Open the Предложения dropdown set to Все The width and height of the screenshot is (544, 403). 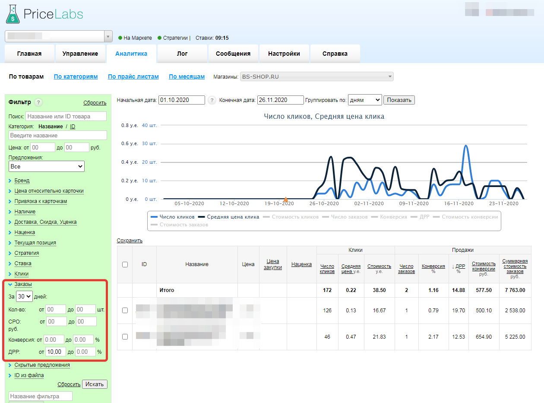47,166
